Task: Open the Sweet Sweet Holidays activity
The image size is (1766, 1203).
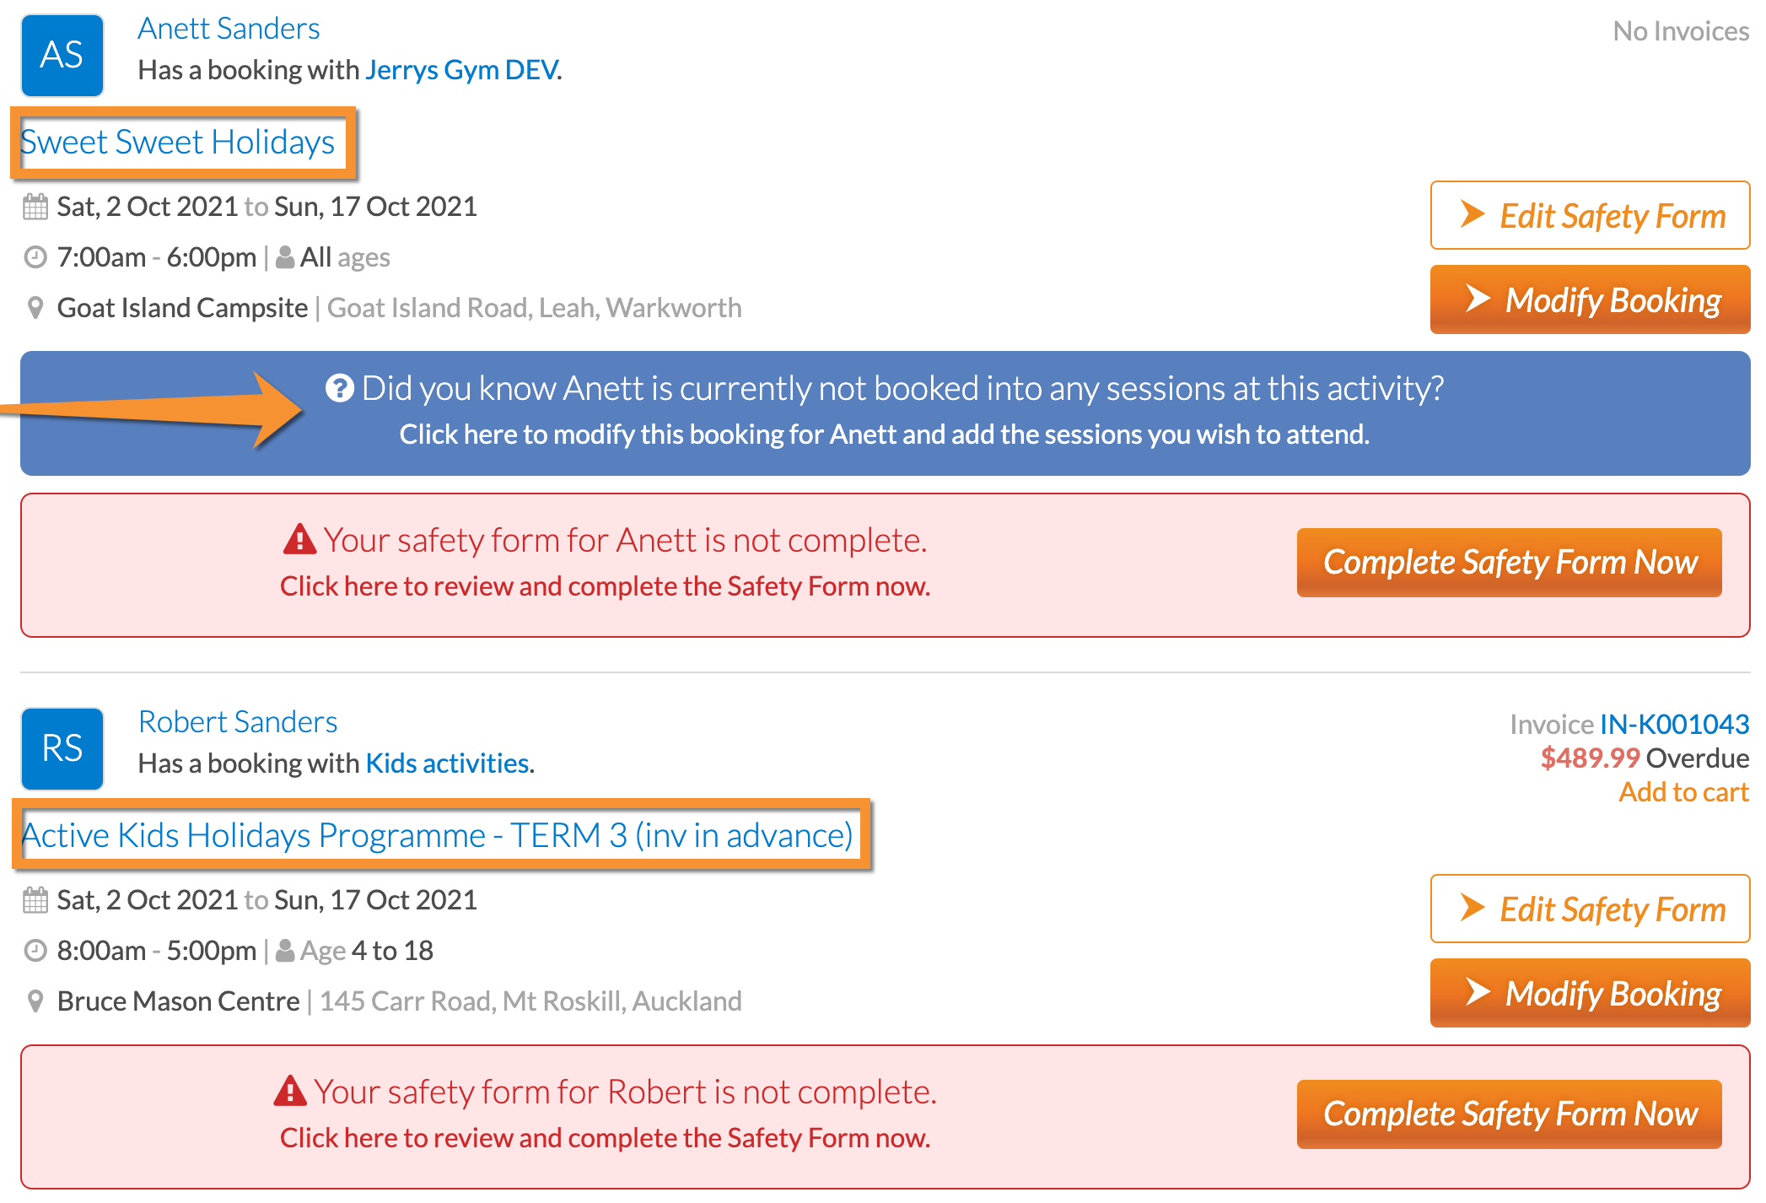Action: (x=178, y=142)
